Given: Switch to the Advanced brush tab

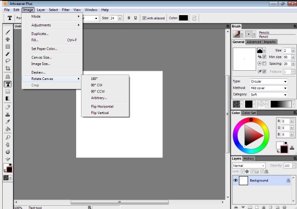Looking at the screenshot, I should click(254, 42).
